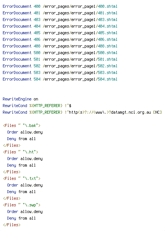Click the RewriteEngine on line
The height and width of the screenshot is (231, 165).
point(20,99)
